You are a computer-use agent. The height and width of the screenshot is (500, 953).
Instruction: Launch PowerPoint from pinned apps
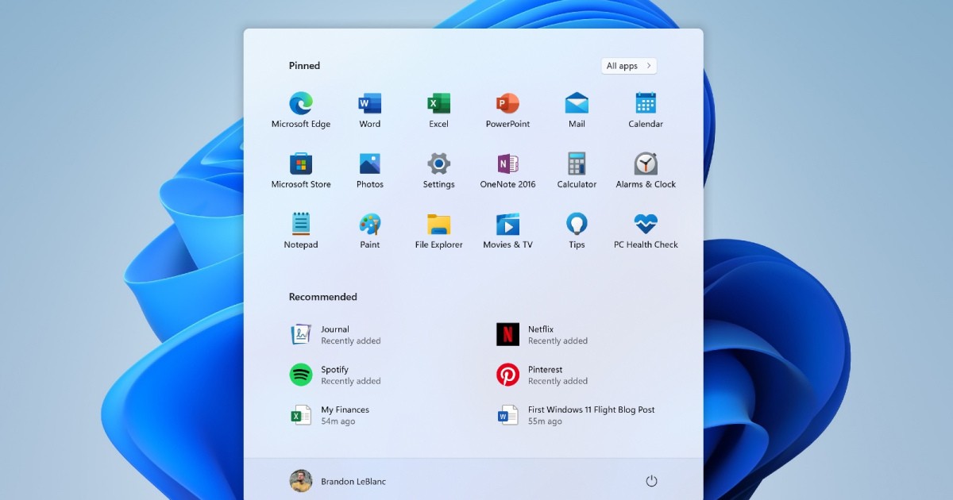pos(507,104)
